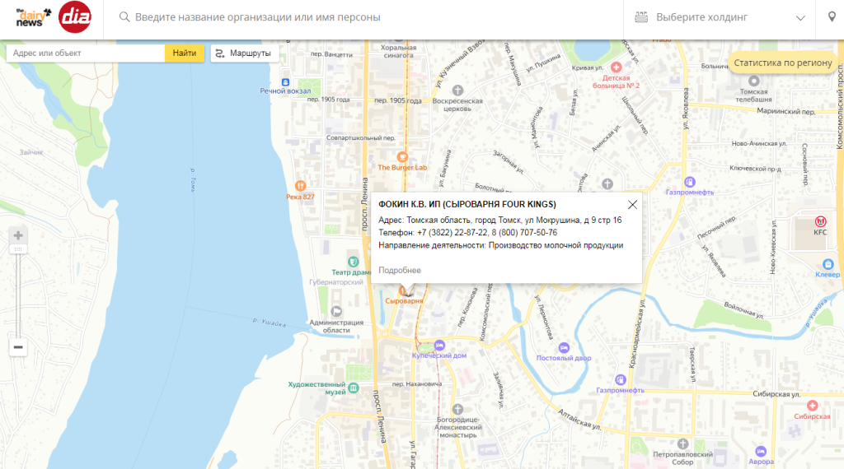
Task: Click the search magnifier icon
Action: click(x=124, y=17)
